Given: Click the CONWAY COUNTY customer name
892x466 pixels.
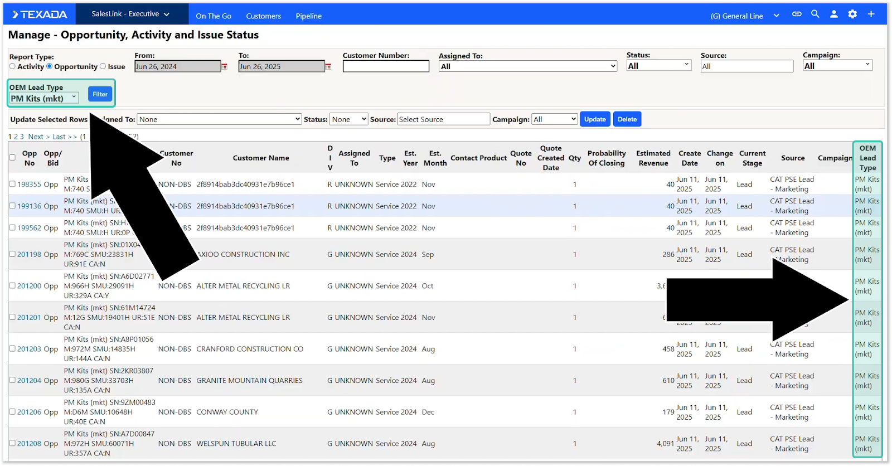Looking at the screenshot, I should 227,412.
